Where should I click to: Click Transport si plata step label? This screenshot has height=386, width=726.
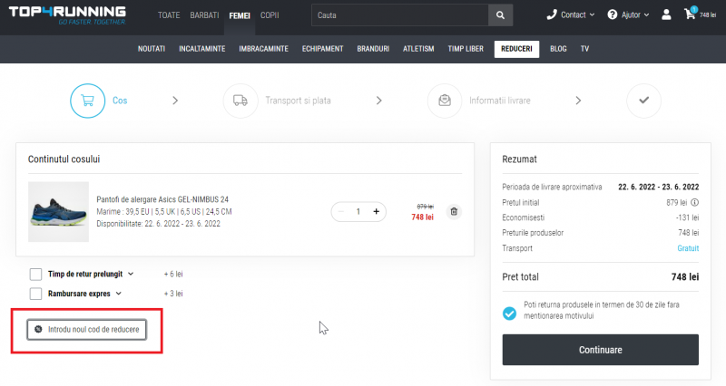pyautogui.click(x=299, y=101)
